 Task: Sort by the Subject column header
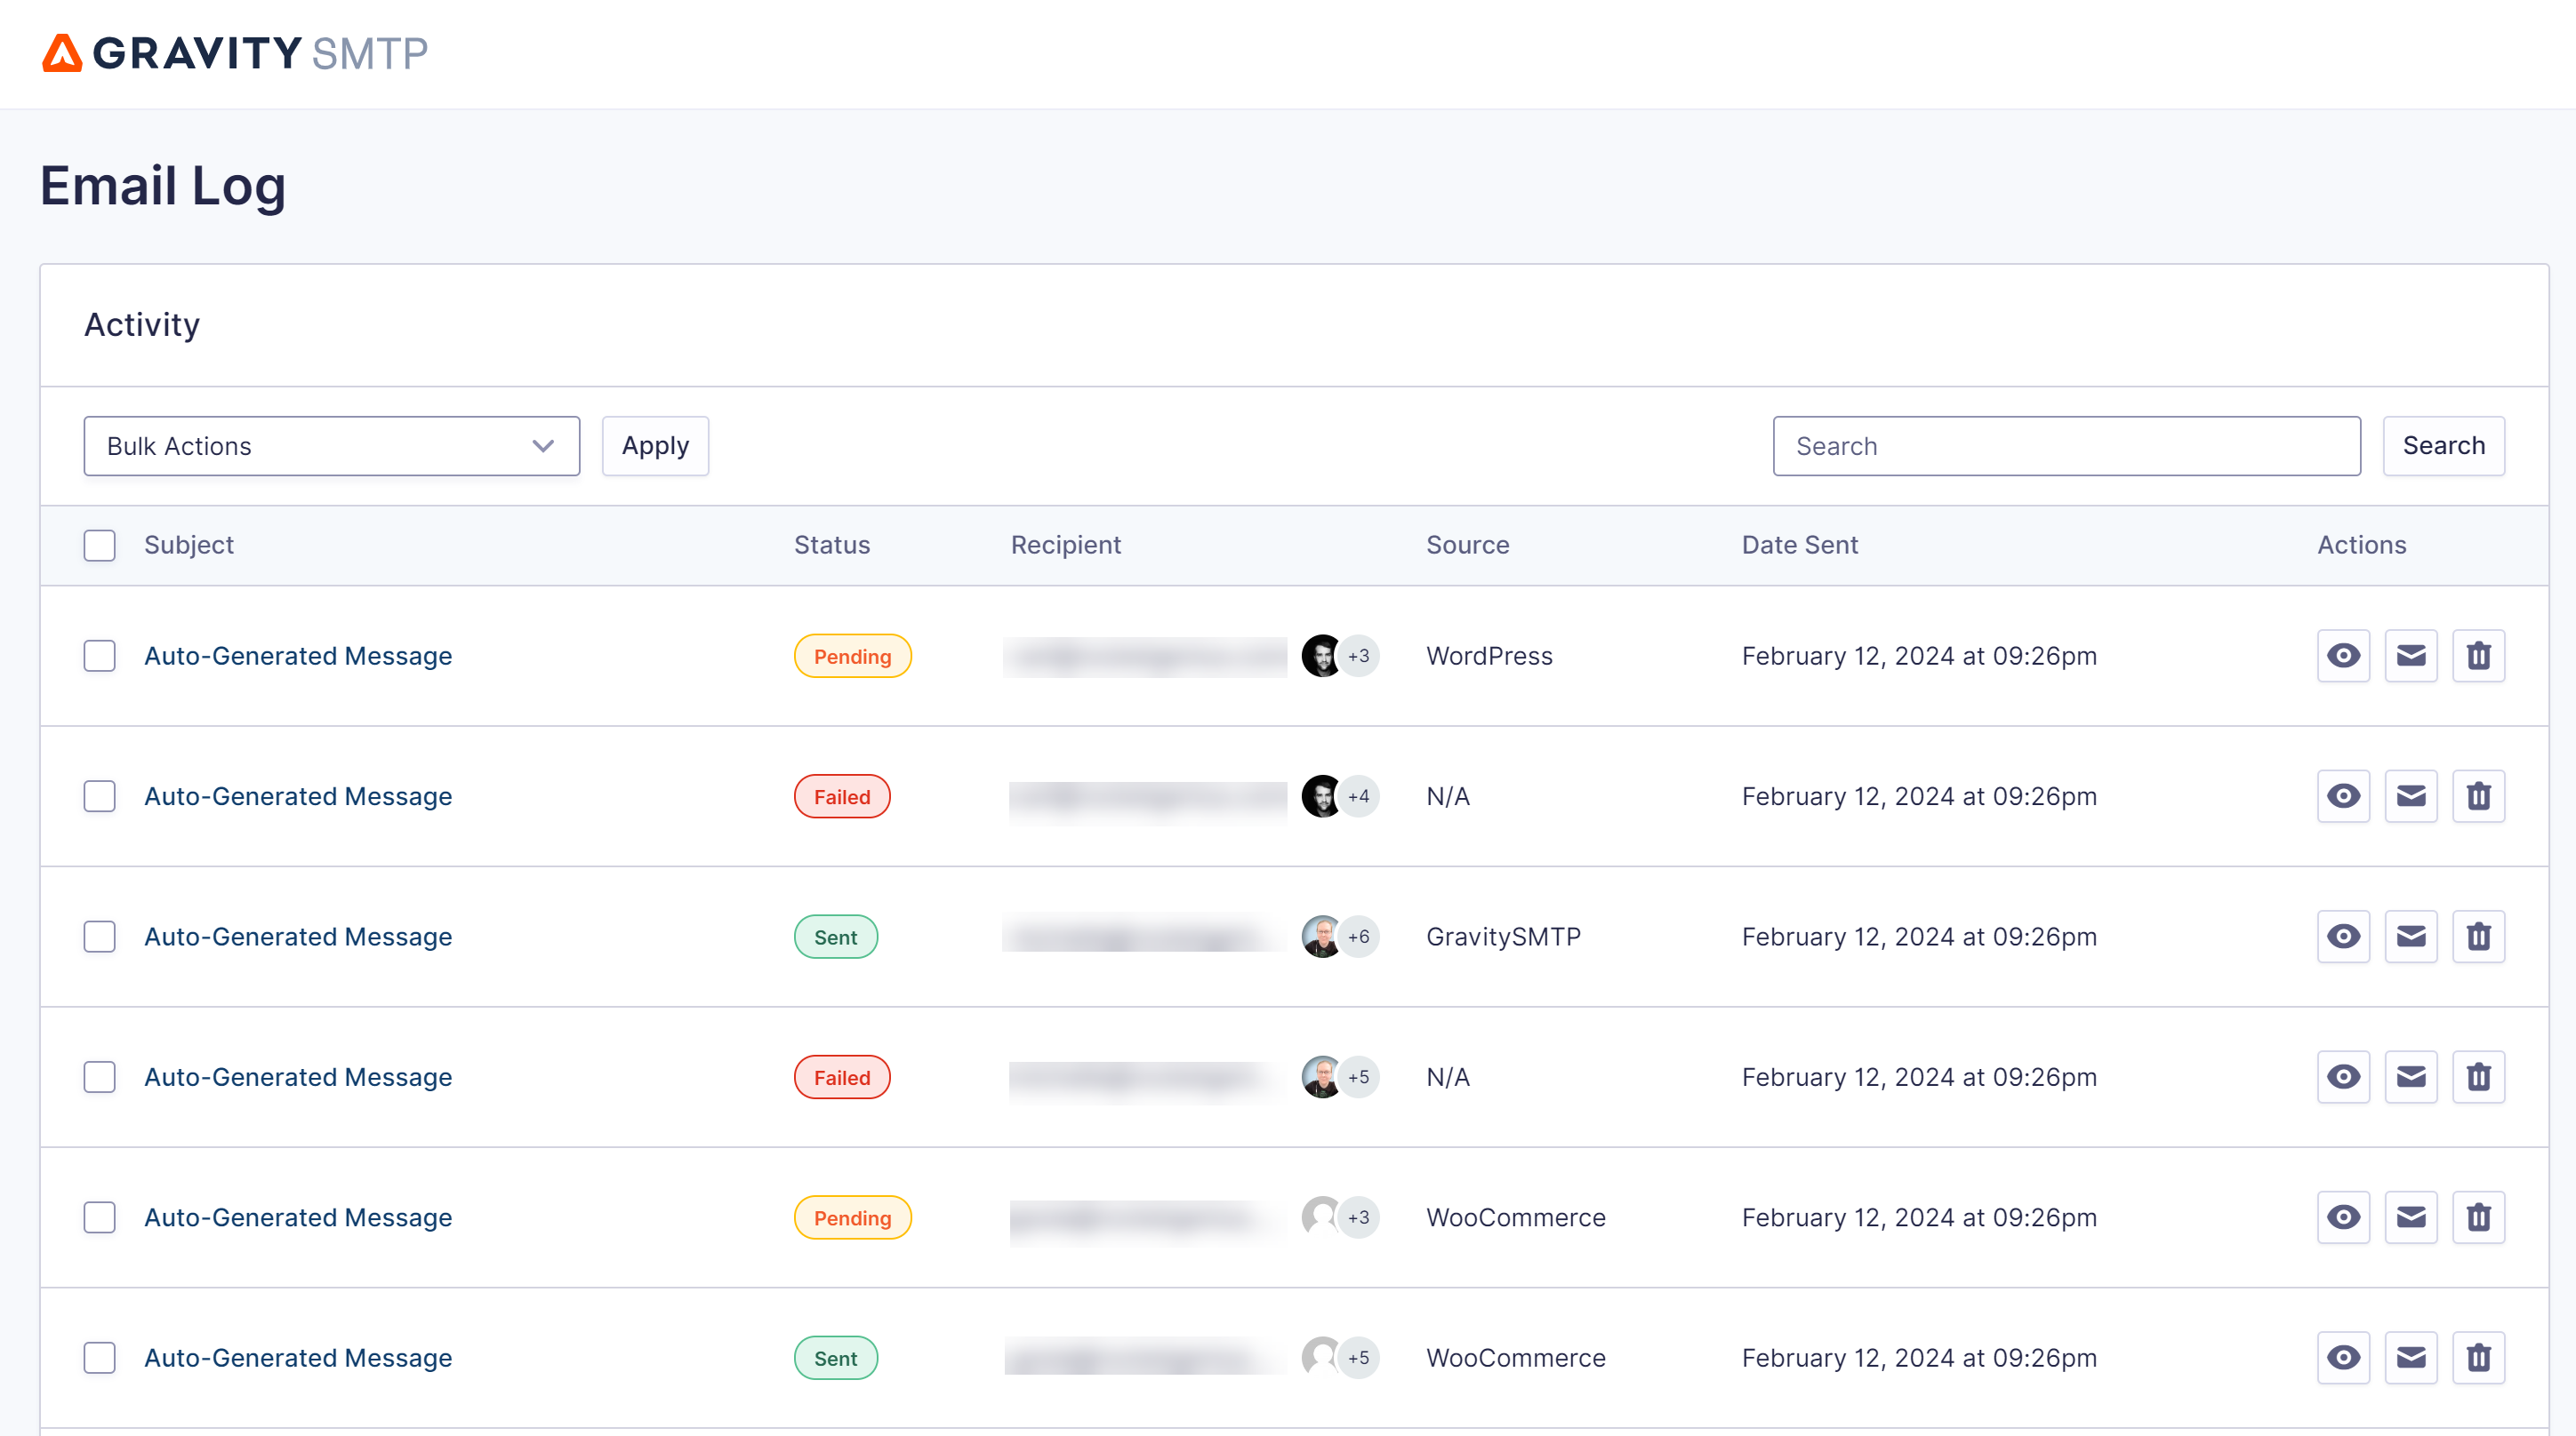(x=189, y=546)
